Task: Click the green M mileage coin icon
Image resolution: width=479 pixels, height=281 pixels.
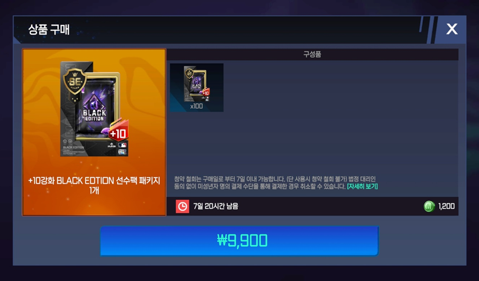Action: pyautogui.click(x=429, y=206)
